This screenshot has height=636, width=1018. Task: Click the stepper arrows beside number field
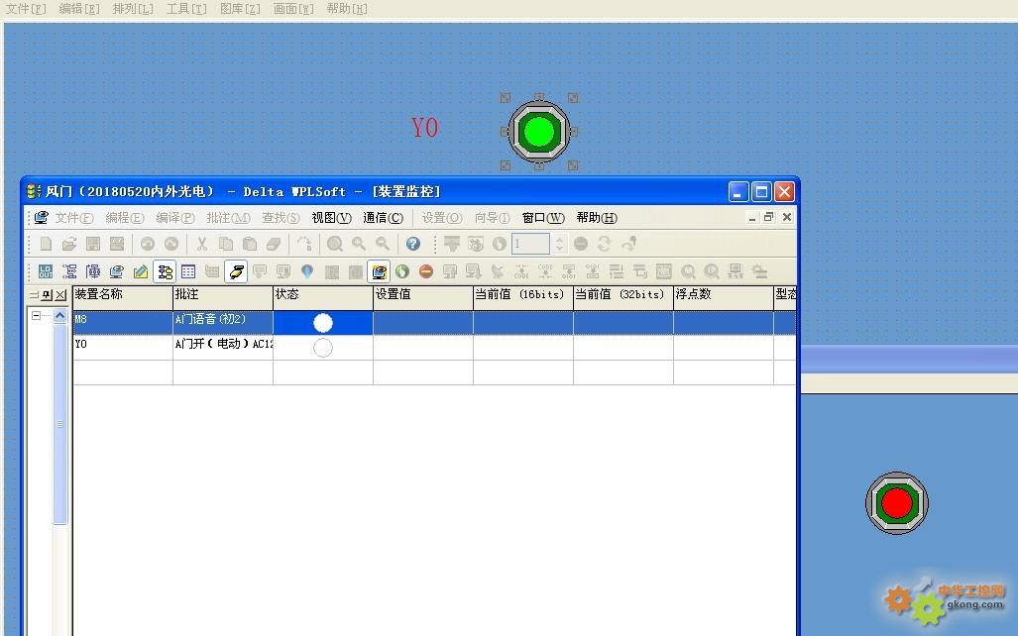coord(560,244)
